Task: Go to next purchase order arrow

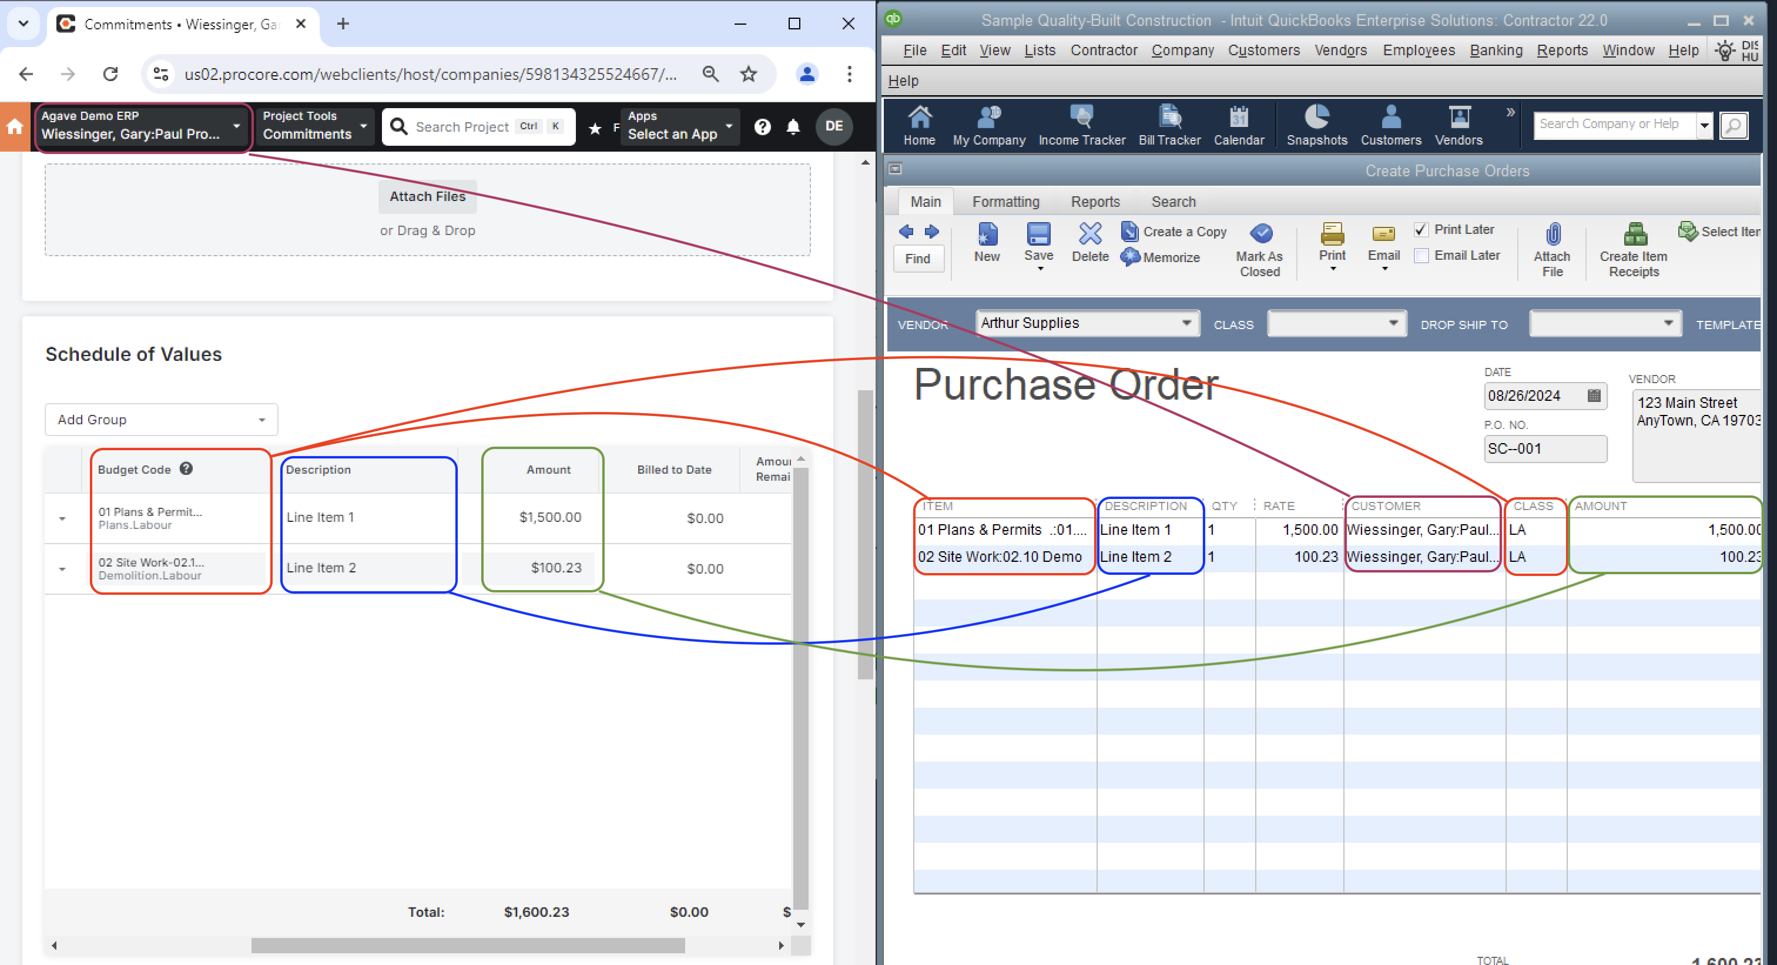Action: point(931,232)
